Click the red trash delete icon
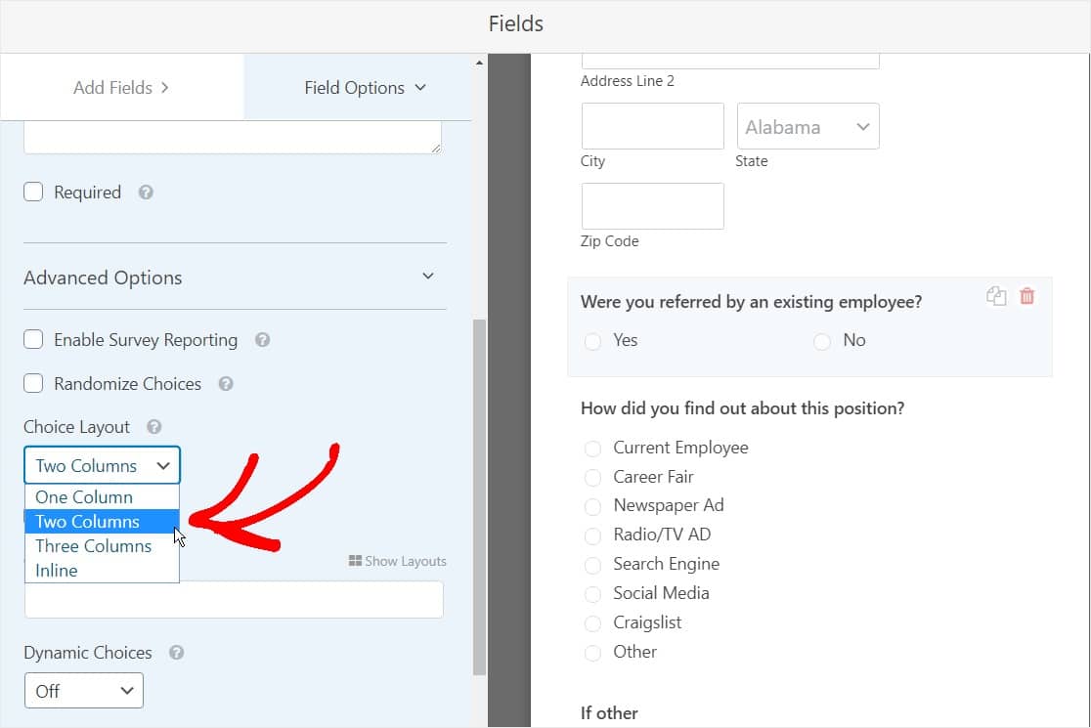This screenshot has height=728, width=1091. (1026, 296)
